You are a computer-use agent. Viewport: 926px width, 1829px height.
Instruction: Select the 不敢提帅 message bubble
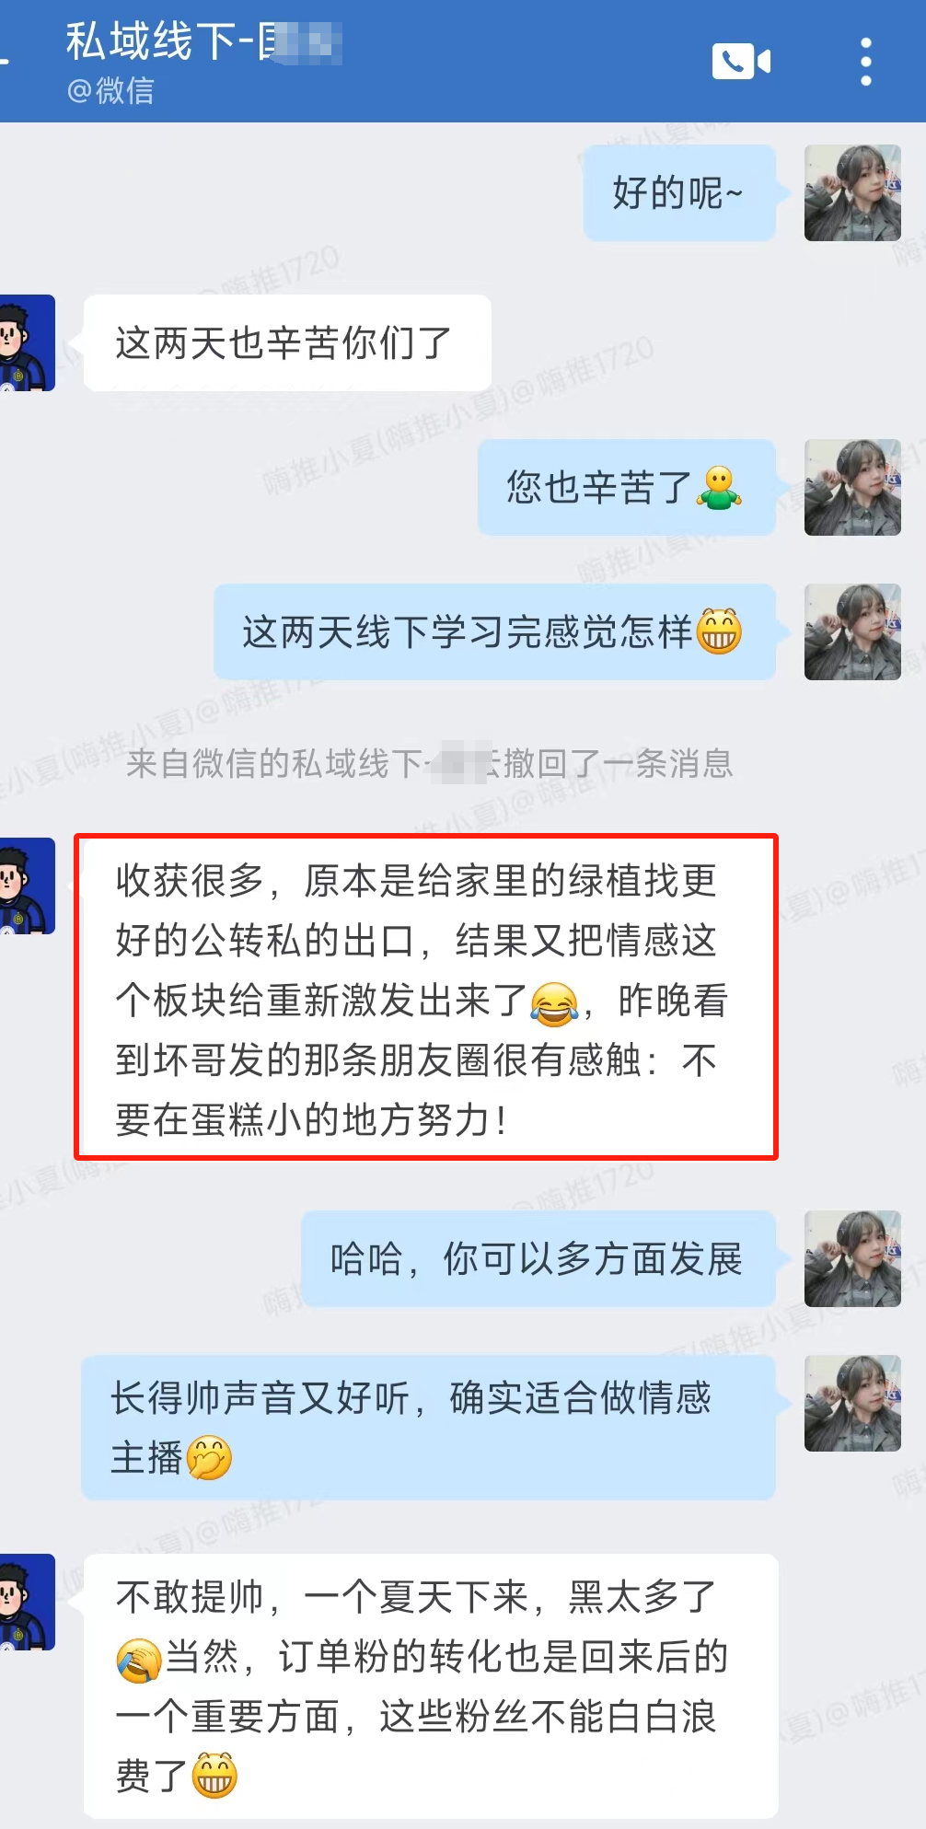[x=431, y=1685]
